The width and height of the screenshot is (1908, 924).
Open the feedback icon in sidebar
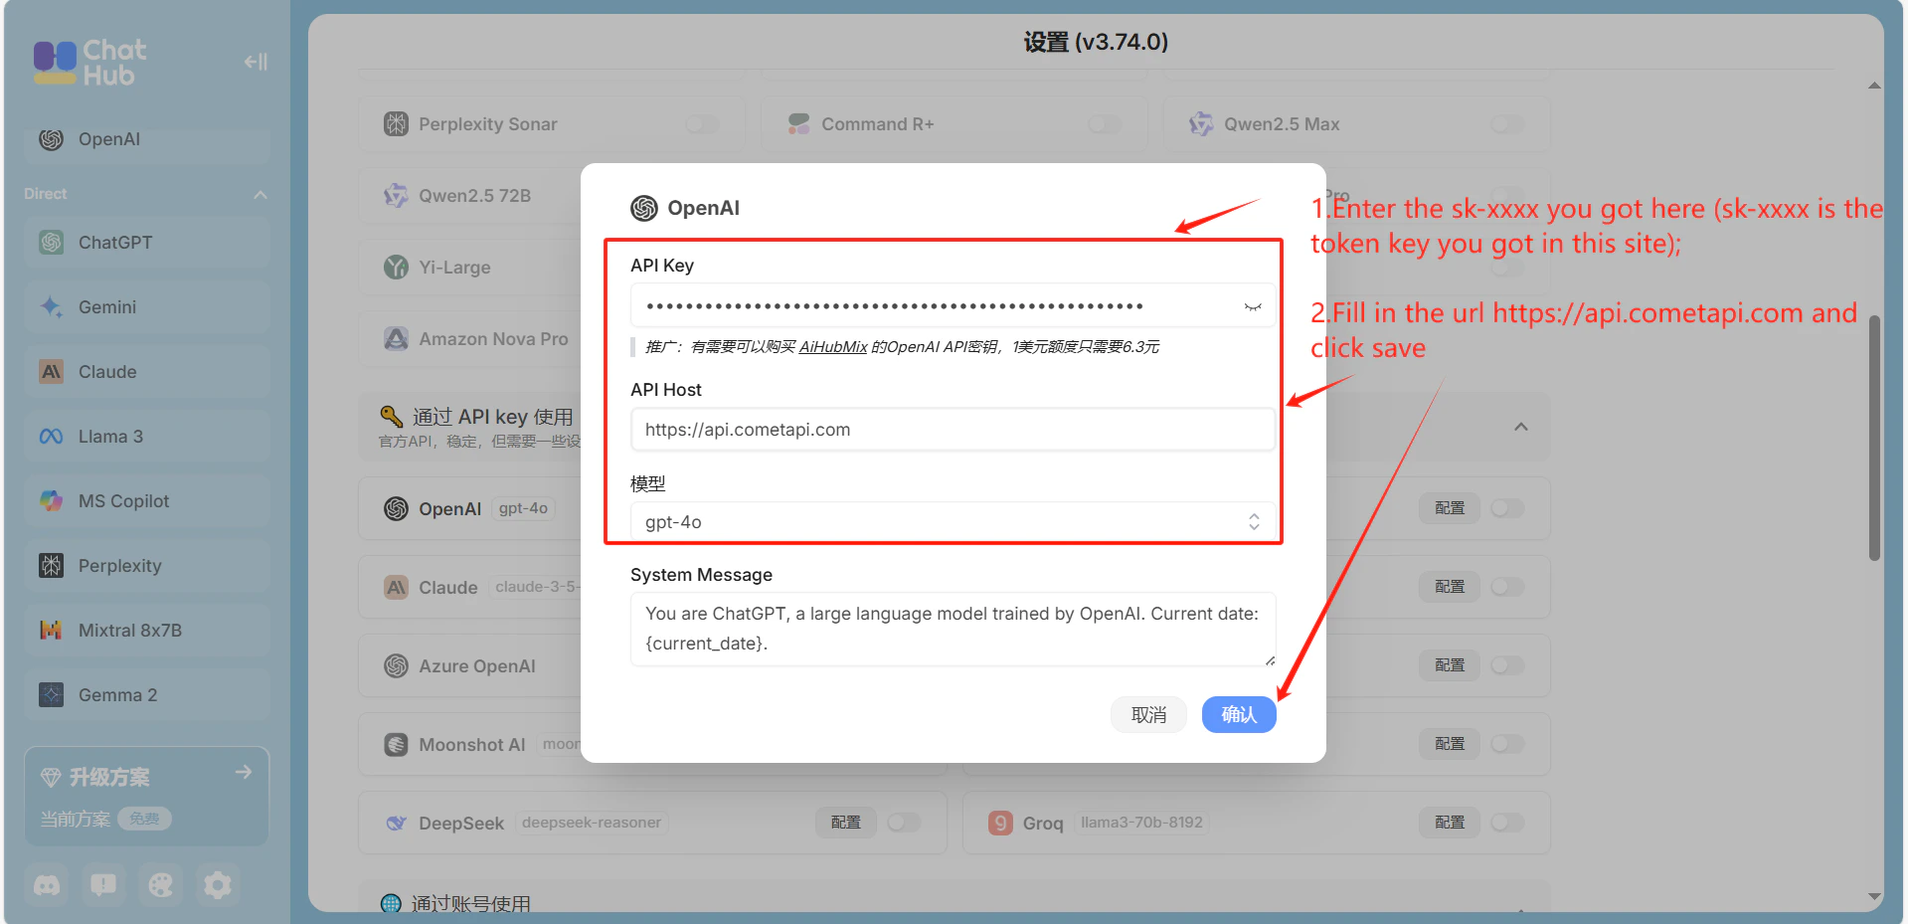pyautogui.click(x=103, y=885)
